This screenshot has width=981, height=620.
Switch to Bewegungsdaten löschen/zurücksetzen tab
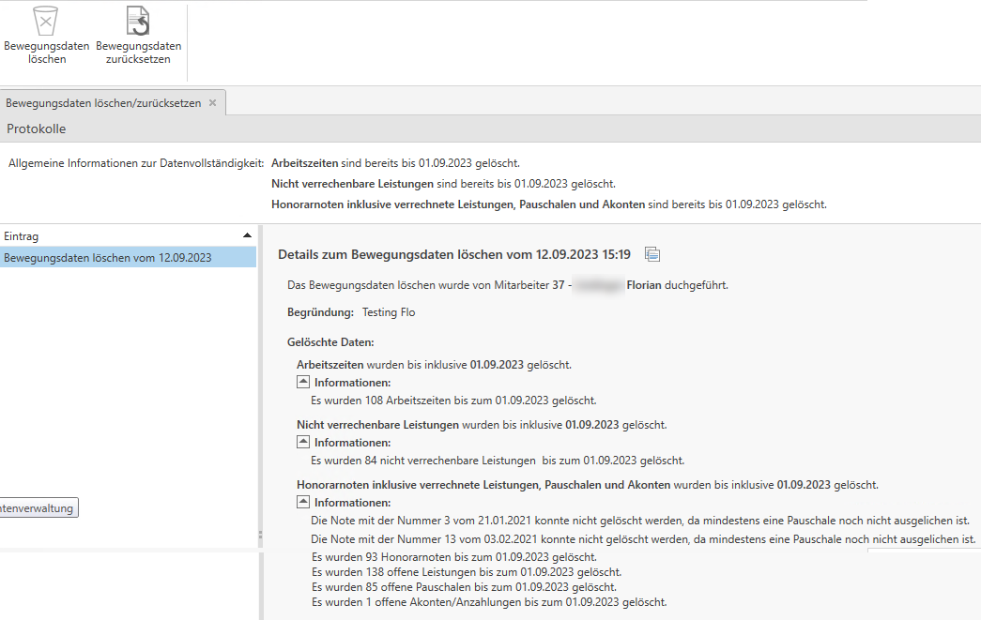pyautogui.click(x=103, y=103)
